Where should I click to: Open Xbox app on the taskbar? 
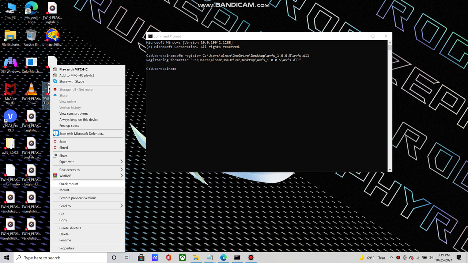[182, 258]
